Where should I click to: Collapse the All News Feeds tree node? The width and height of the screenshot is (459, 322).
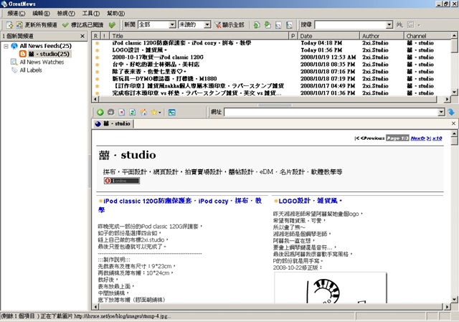[6, 46]
